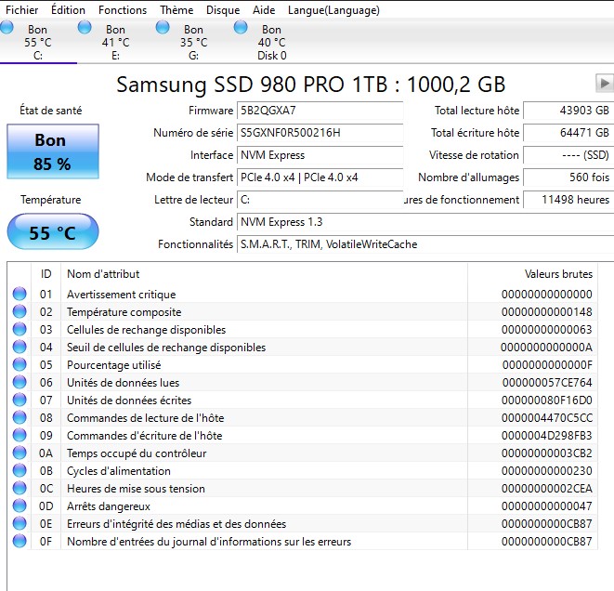Click the blue status orb for drive G:
614x591 pixels.
(163, 28)
